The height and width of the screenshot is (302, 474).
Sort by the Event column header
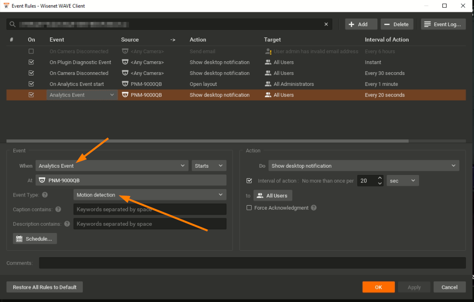[57, 40]
